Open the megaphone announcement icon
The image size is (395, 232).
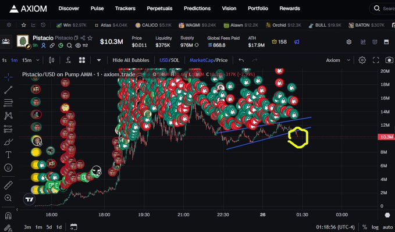pyautogui.click(x=297, y=42)
